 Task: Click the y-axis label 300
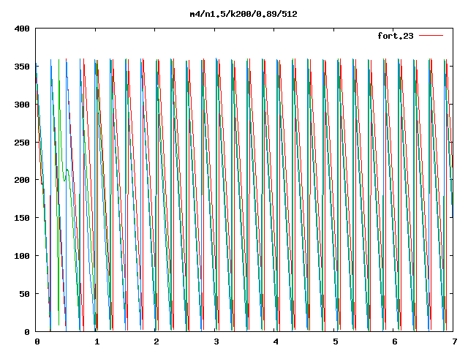pyautogui.click(x=22, y=105)
